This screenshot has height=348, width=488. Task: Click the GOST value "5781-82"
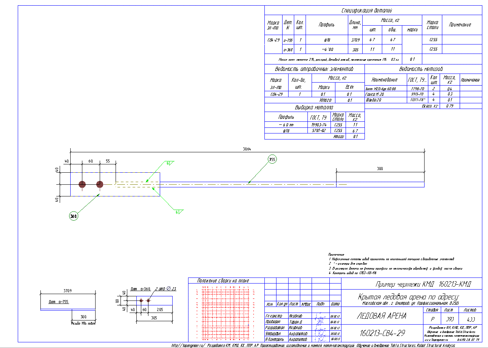pyautogui.click(x=318, y=130)
